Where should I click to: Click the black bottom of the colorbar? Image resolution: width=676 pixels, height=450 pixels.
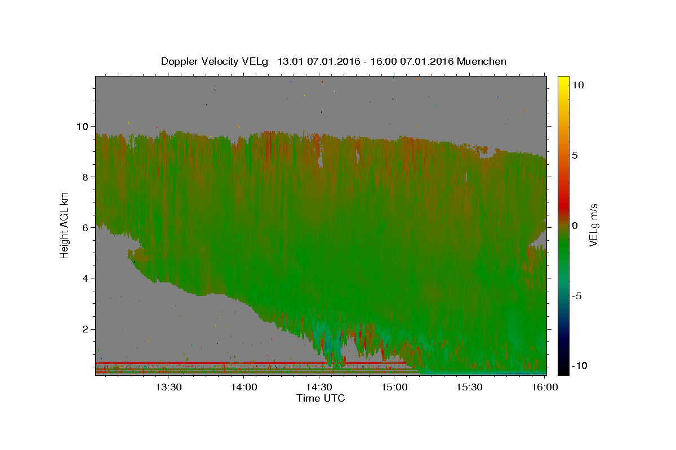click(563, 371)
